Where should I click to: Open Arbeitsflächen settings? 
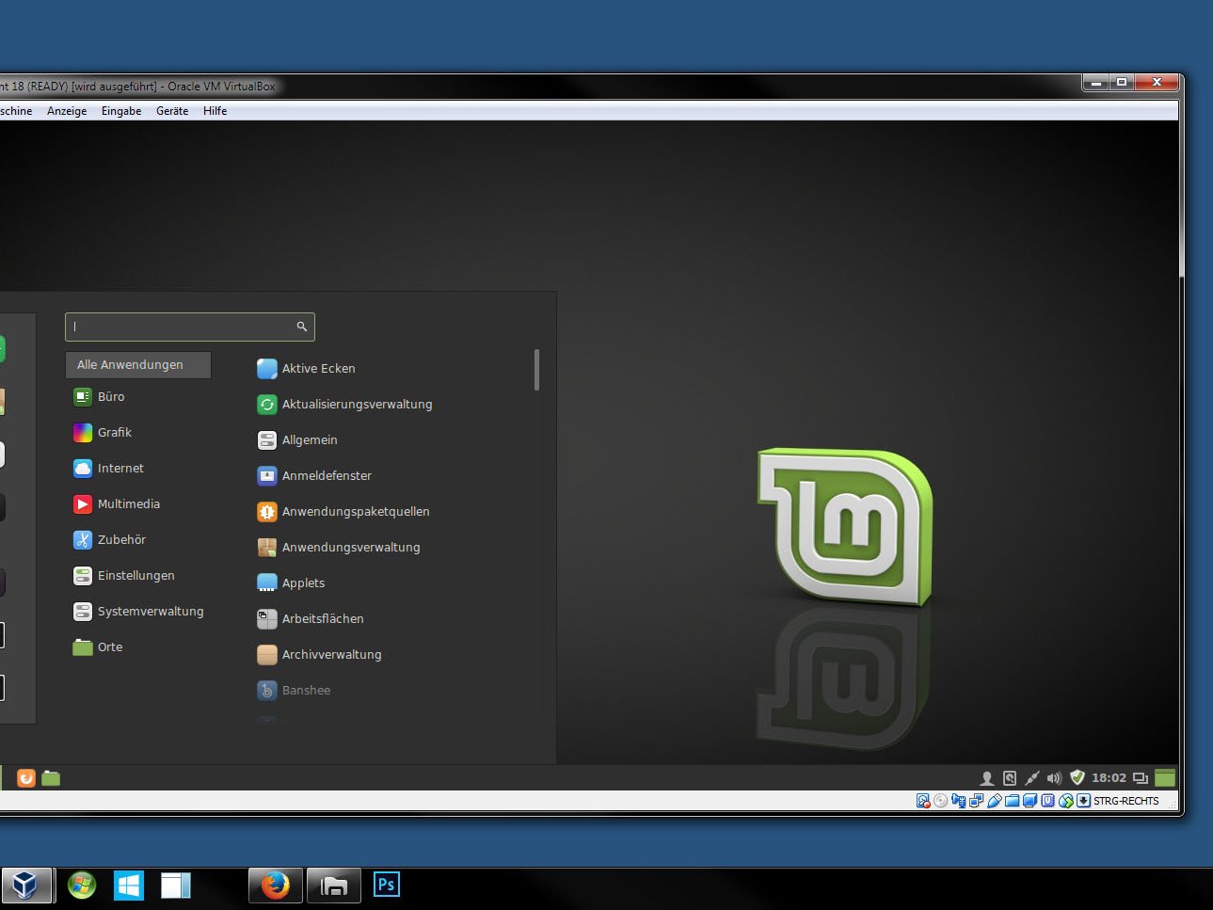(x=311, y=618)
